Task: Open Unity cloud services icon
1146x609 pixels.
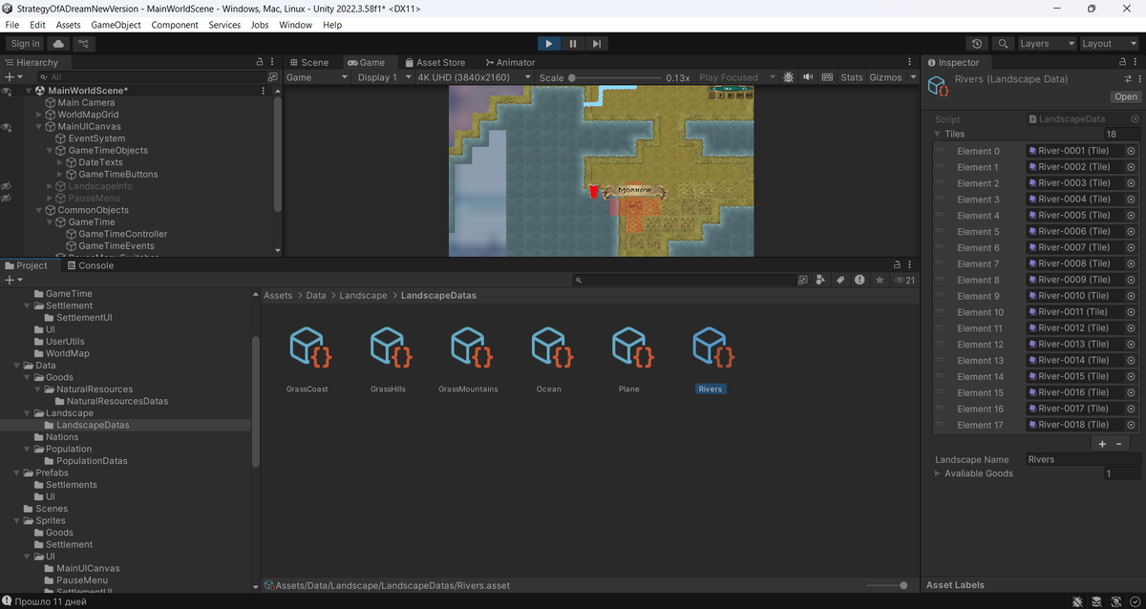Action: point(59,43)
